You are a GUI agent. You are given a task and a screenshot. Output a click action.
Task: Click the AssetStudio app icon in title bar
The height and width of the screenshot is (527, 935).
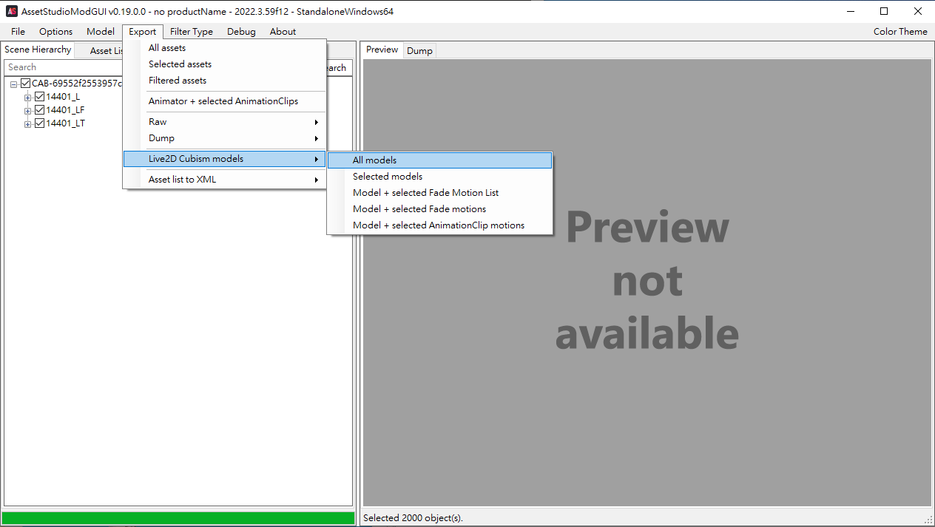tap(12, 11)
